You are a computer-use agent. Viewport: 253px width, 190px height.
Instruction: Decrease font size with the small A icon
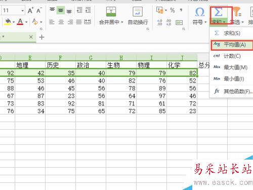coord(39,11)
